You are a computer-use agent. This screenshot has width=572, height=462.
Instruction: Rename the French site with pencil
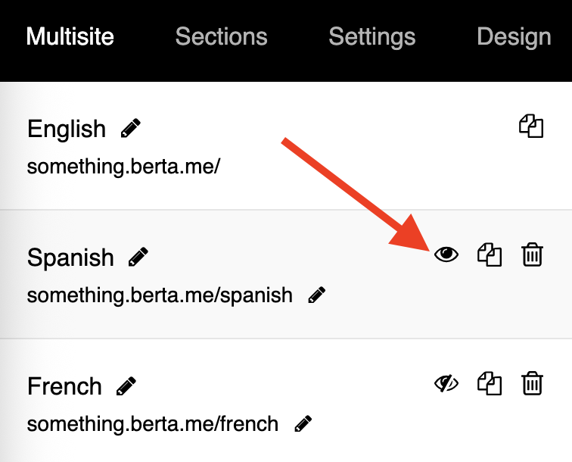[126, 386]
